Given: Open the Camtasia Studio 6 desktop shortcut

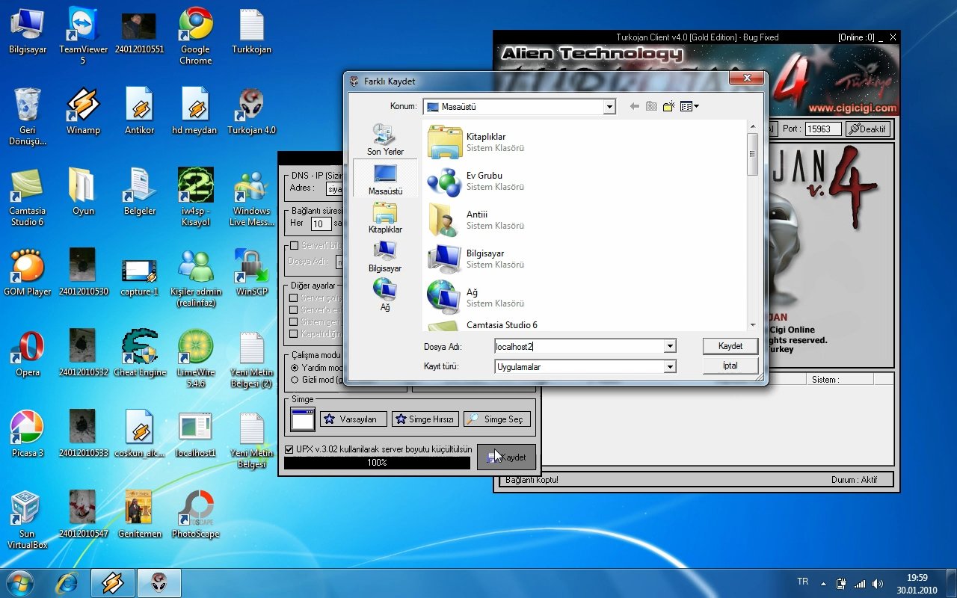Looking at the screenshot, I should 27,197.
